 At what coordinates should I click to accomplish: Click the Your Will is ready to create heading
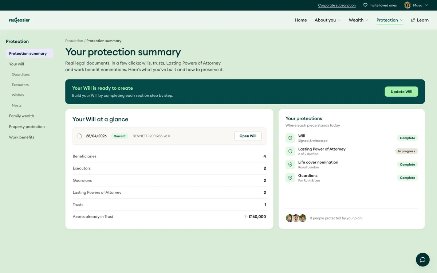click(x=102, y=88)
